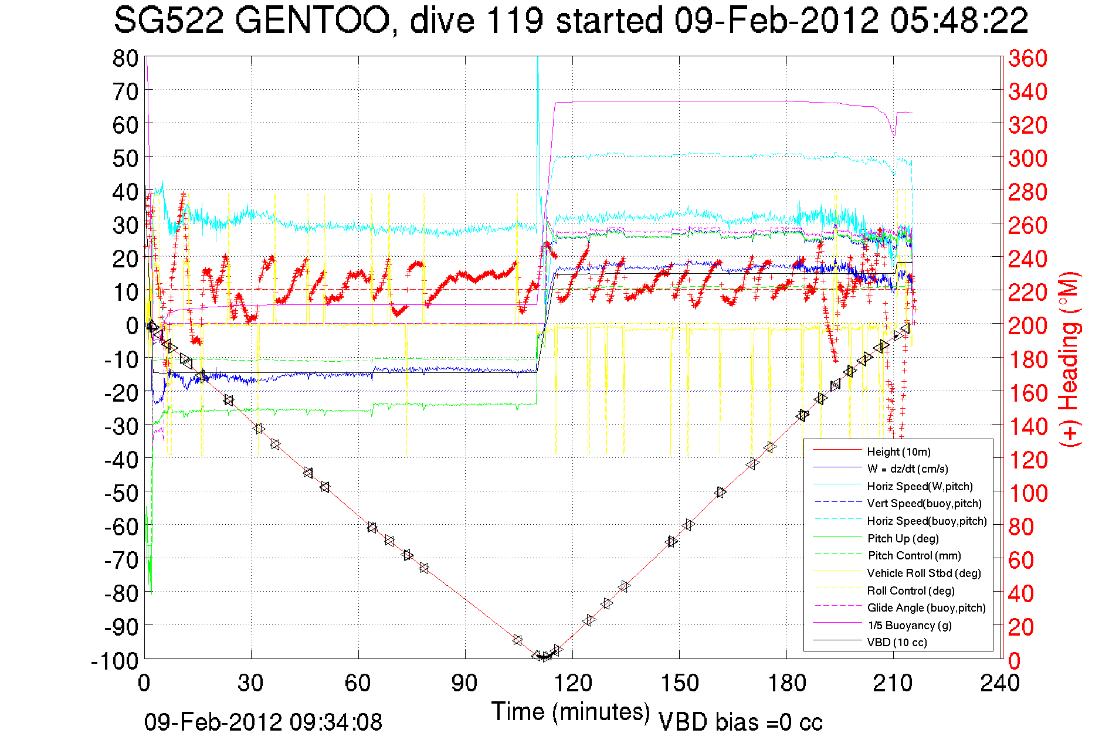
Task: Select 'Vehicle Roll Stbd (deg)' legend entry
Action: tap(924, 573)
